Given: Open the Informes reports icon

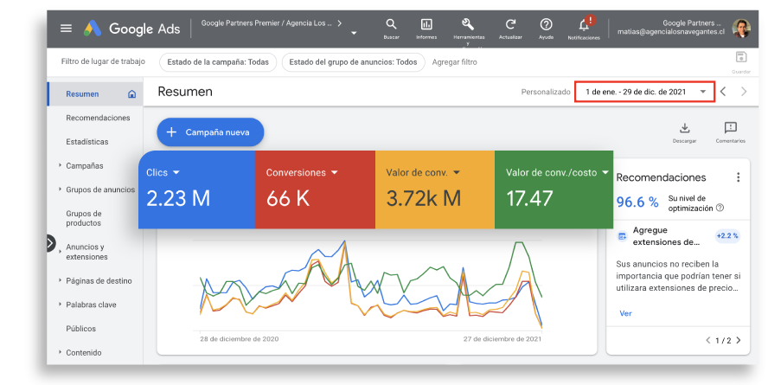Looking at the screenshot, I should 426,24.
